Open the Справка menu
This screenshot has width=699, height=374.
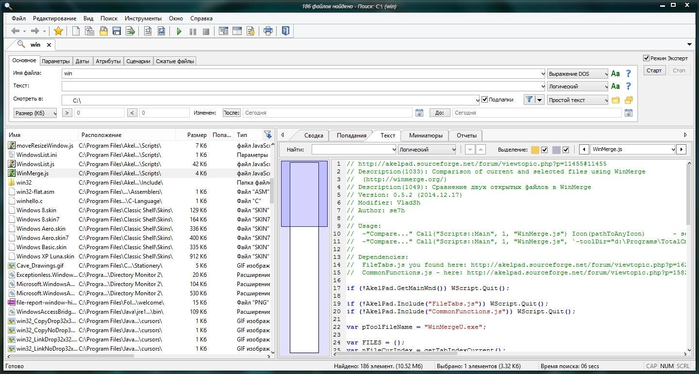tap(201, 18)
